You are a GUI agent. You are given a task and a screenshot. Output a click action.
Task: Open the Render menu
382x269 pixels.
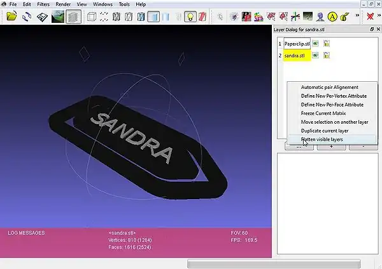pos(63,4)
